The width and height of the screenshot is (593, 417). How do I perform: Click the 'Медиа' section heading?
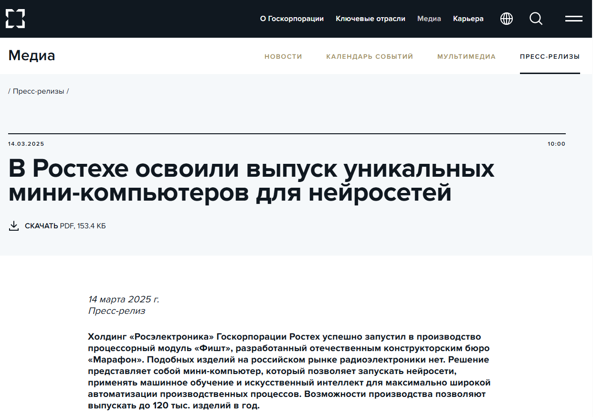(32, 55)
